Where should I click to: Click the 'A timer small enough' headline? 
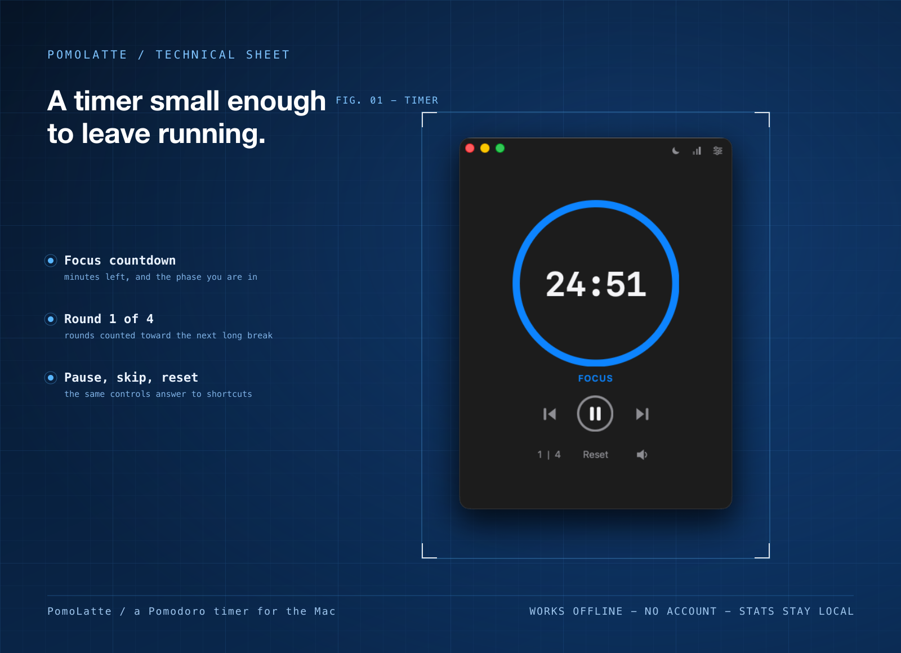click(x=186, y=101)
